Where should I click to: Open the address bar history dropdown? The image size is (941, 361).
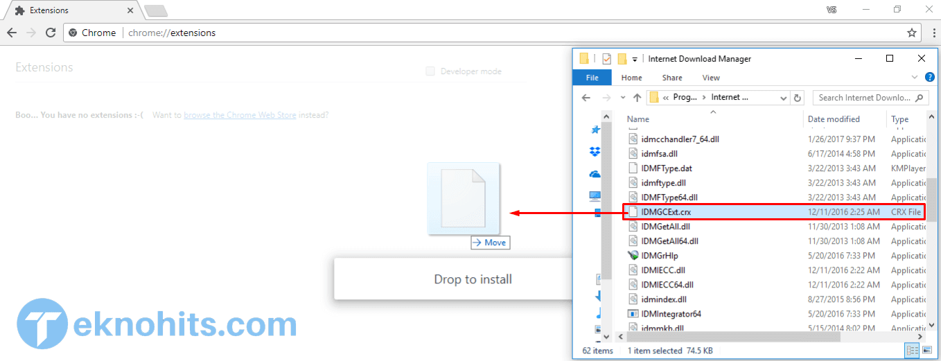click(784, 98)
